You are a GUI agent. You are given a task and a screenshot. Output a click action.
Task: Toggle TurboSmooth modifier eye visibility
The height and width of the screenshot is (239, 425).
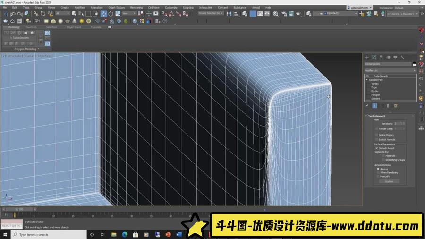coord(367,76)
